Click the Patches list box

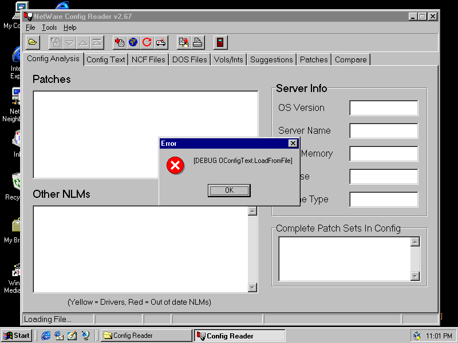coord(145,134)
